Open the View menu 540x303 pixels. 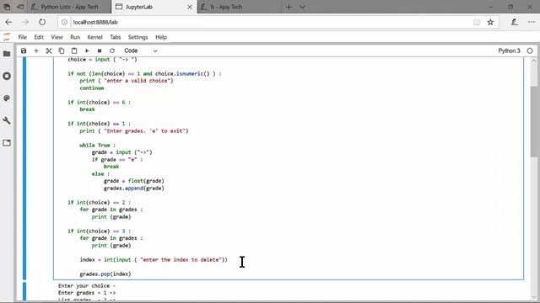57,37
